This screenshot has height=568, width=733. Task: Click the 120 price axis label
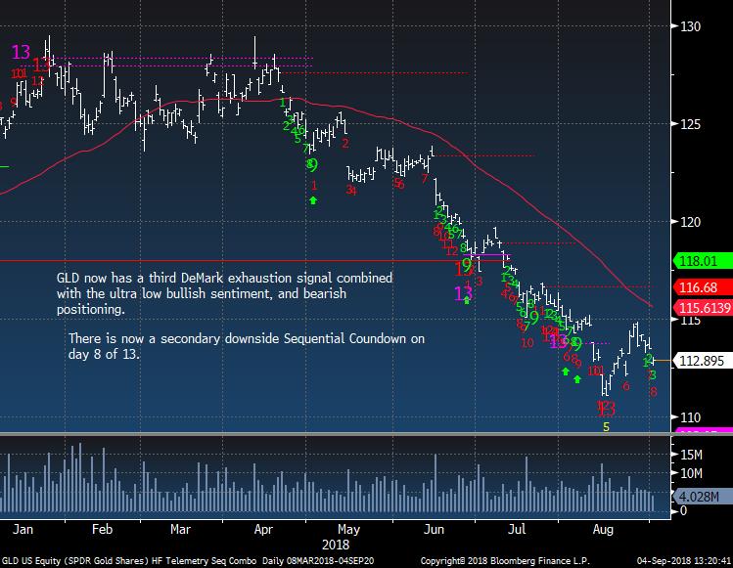(x=690, y=222)
